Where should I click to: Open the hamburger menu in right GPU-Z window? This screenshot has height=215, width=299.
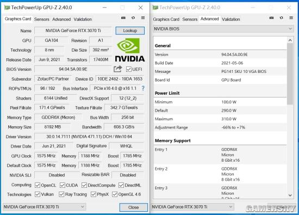tap(291, 18)
